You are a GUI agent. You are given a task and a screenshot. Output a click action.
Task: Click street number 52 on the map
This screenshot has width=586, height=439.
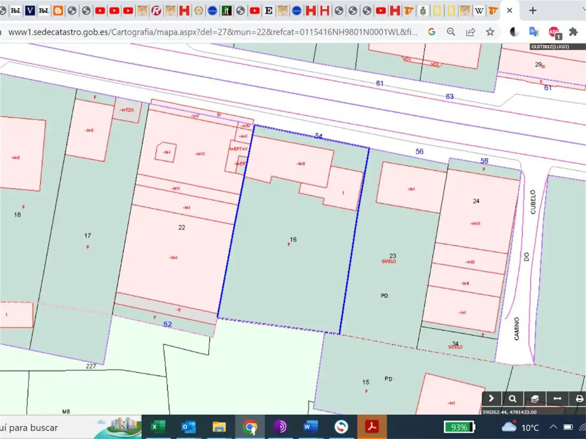pos(168,324)
